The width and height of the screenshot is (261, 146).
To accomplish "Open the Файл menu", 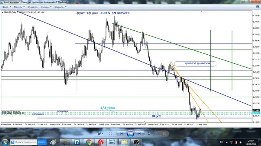I will tap(7, 7).
